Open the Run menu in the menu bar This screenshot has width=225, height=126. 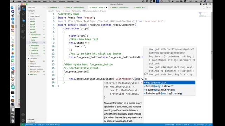coord(55,1)
